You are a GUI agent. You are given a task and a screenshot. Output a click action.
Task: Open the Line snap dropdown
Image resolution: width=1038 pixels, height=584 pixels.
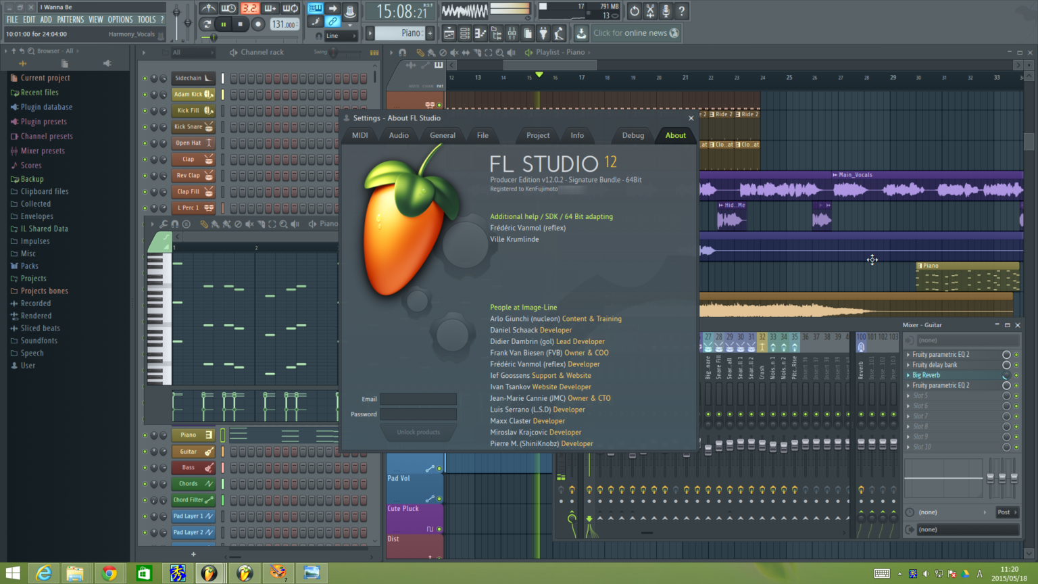(x=340, y=36)
